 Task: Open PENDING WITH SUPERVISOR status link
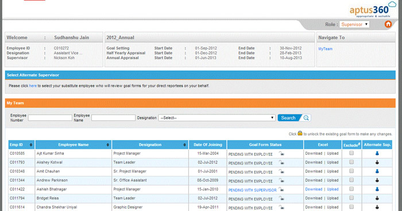point(252,190)
